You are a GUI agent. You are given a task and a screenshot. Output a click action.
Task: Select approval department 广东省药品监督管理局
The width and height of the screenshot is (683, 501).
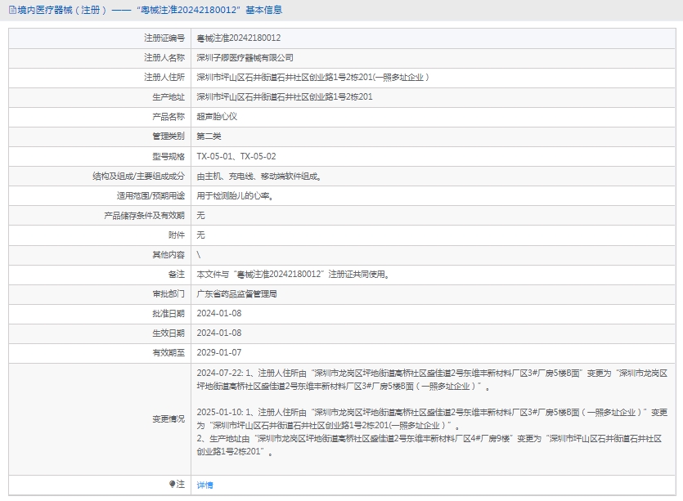coord(236,293)
